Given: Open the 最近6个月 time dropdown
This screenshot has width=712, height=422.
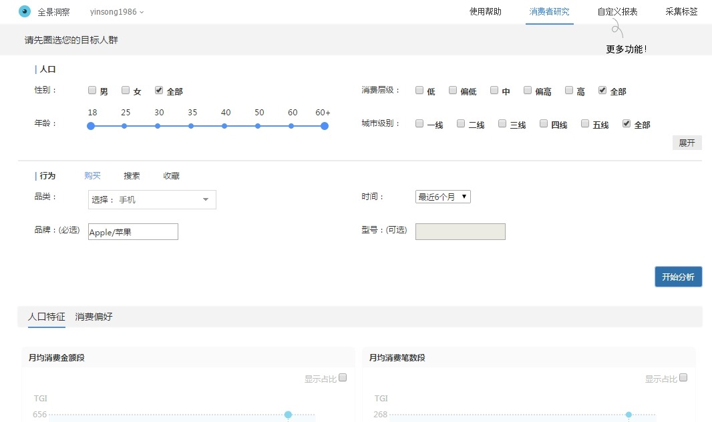Looking at the screenshot, I should pos(443,197).
